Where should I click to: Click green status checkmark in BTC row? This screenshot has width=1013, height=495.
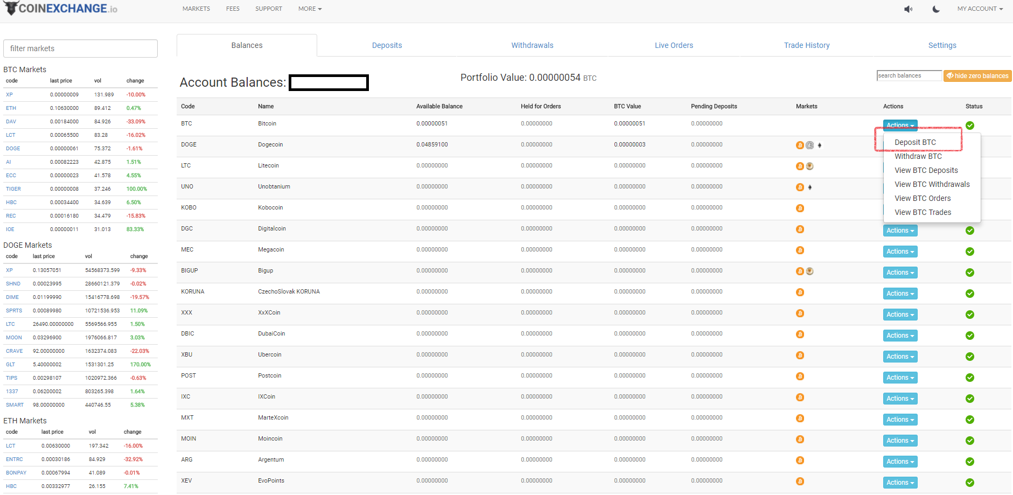coord(969,126)
